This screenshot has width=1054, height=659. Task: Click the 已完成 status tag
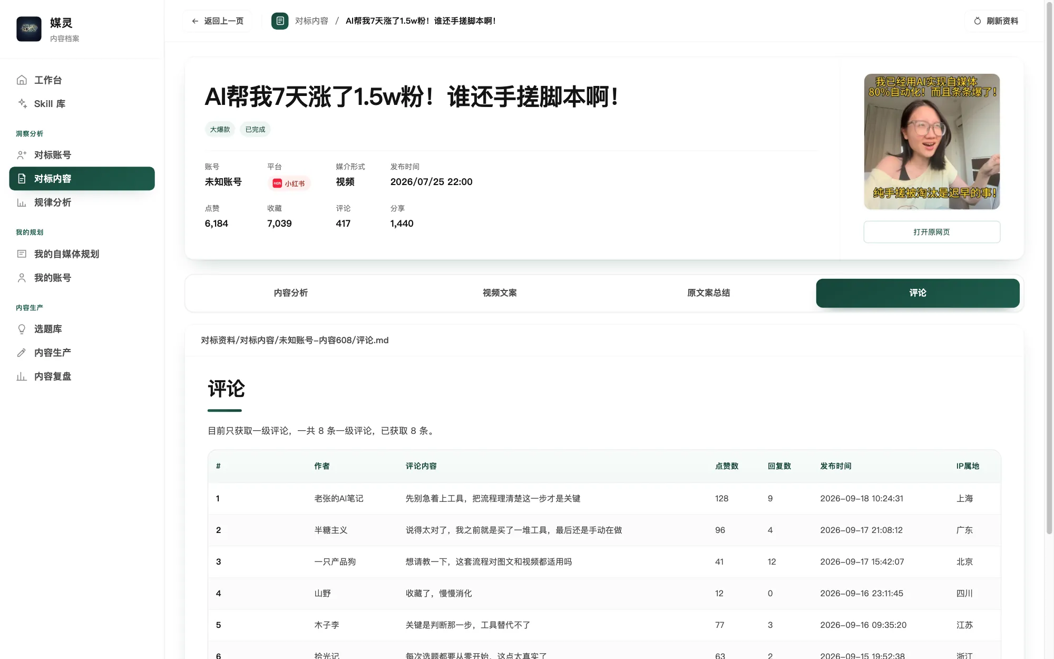coord(255,130)
